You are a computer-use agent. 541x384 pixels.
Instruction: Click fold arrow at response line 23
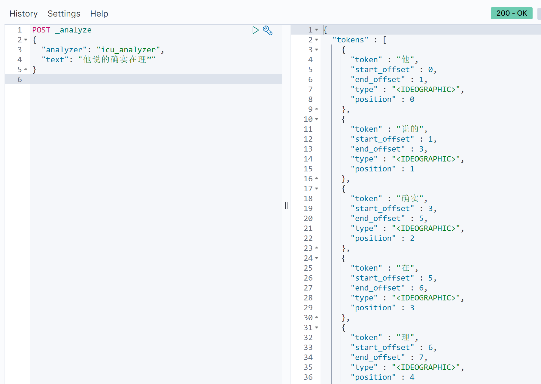[317, 248]
